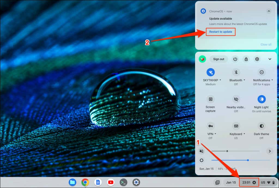This screenshot has width=279, height=188.
Task: Open audio settings arrow next to volume
Action: (270, 151)
